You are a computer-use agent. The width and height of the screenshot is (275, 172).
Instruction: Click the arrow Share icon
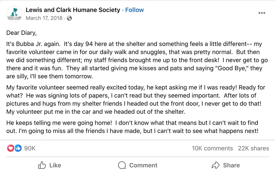pos(216,165)
